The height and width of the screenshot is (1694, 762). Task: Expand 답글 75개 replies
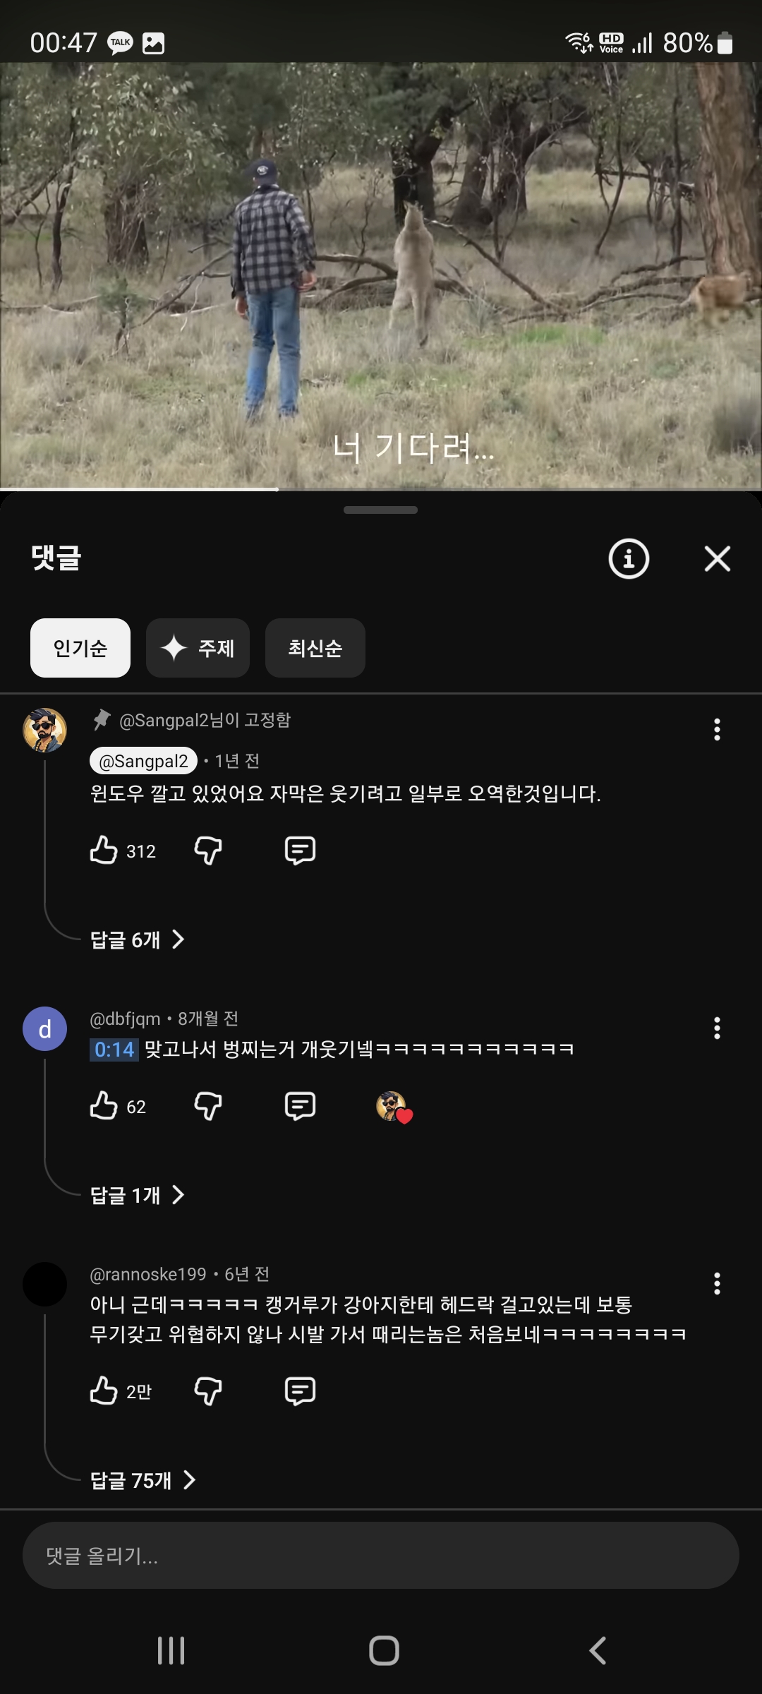pyautogui.click(x=143, y=1480)
